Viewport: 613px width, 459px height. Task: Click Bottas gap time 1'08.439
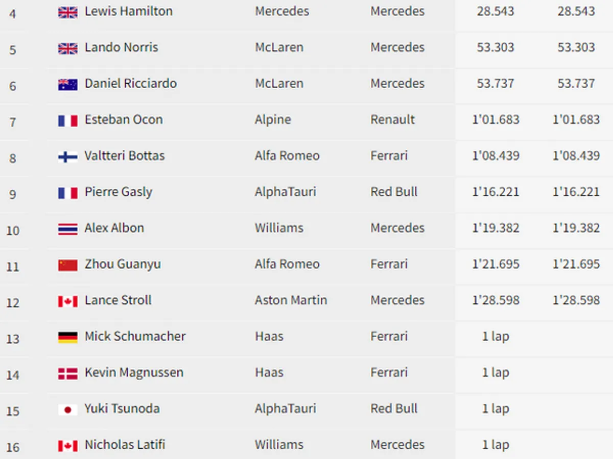point(496,156)
